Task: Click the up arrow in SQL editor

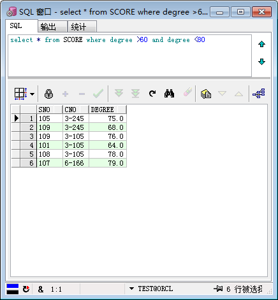Action: click(261, 44)
